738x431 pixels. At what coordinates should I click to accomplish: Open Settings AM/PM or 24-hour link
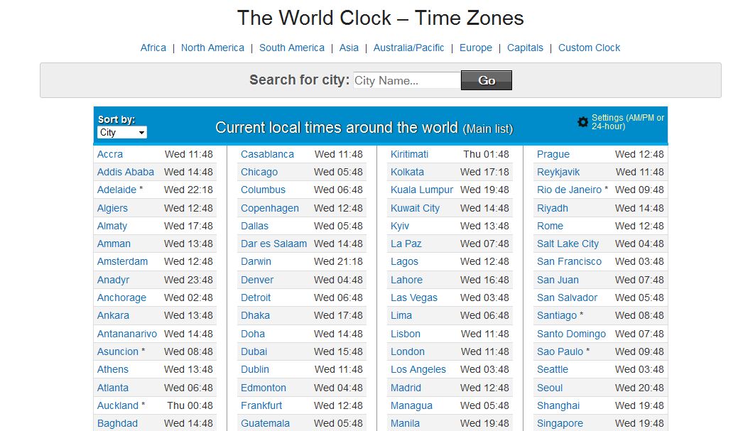(x=628, y=122)
